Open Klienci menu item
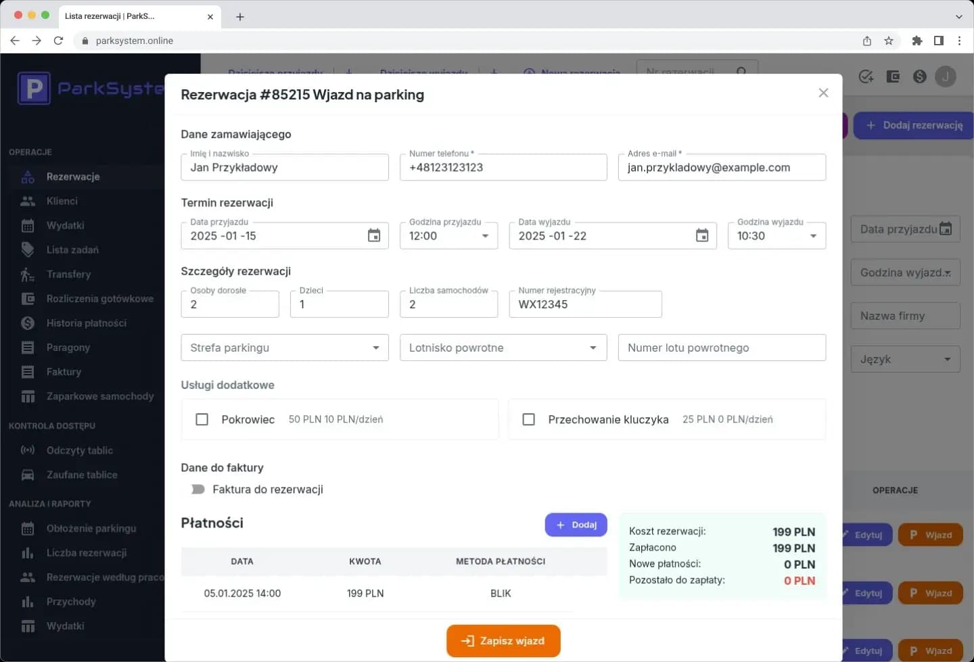This screenshot has height=662, width=974. point(62,201)
